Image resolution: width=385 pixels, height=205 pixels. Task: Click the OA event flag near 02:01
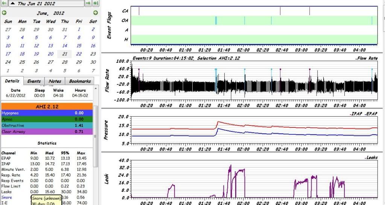pyautogui.click(x=245, y=21)
